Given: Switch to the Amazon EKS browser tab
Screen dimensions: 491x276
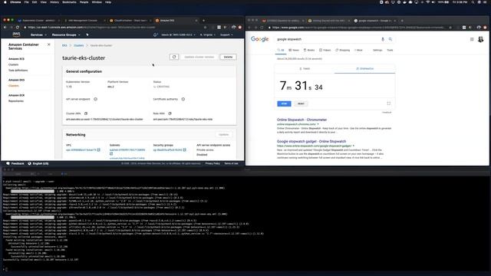Looking at the screenshot, I should (x=176, y=21).
